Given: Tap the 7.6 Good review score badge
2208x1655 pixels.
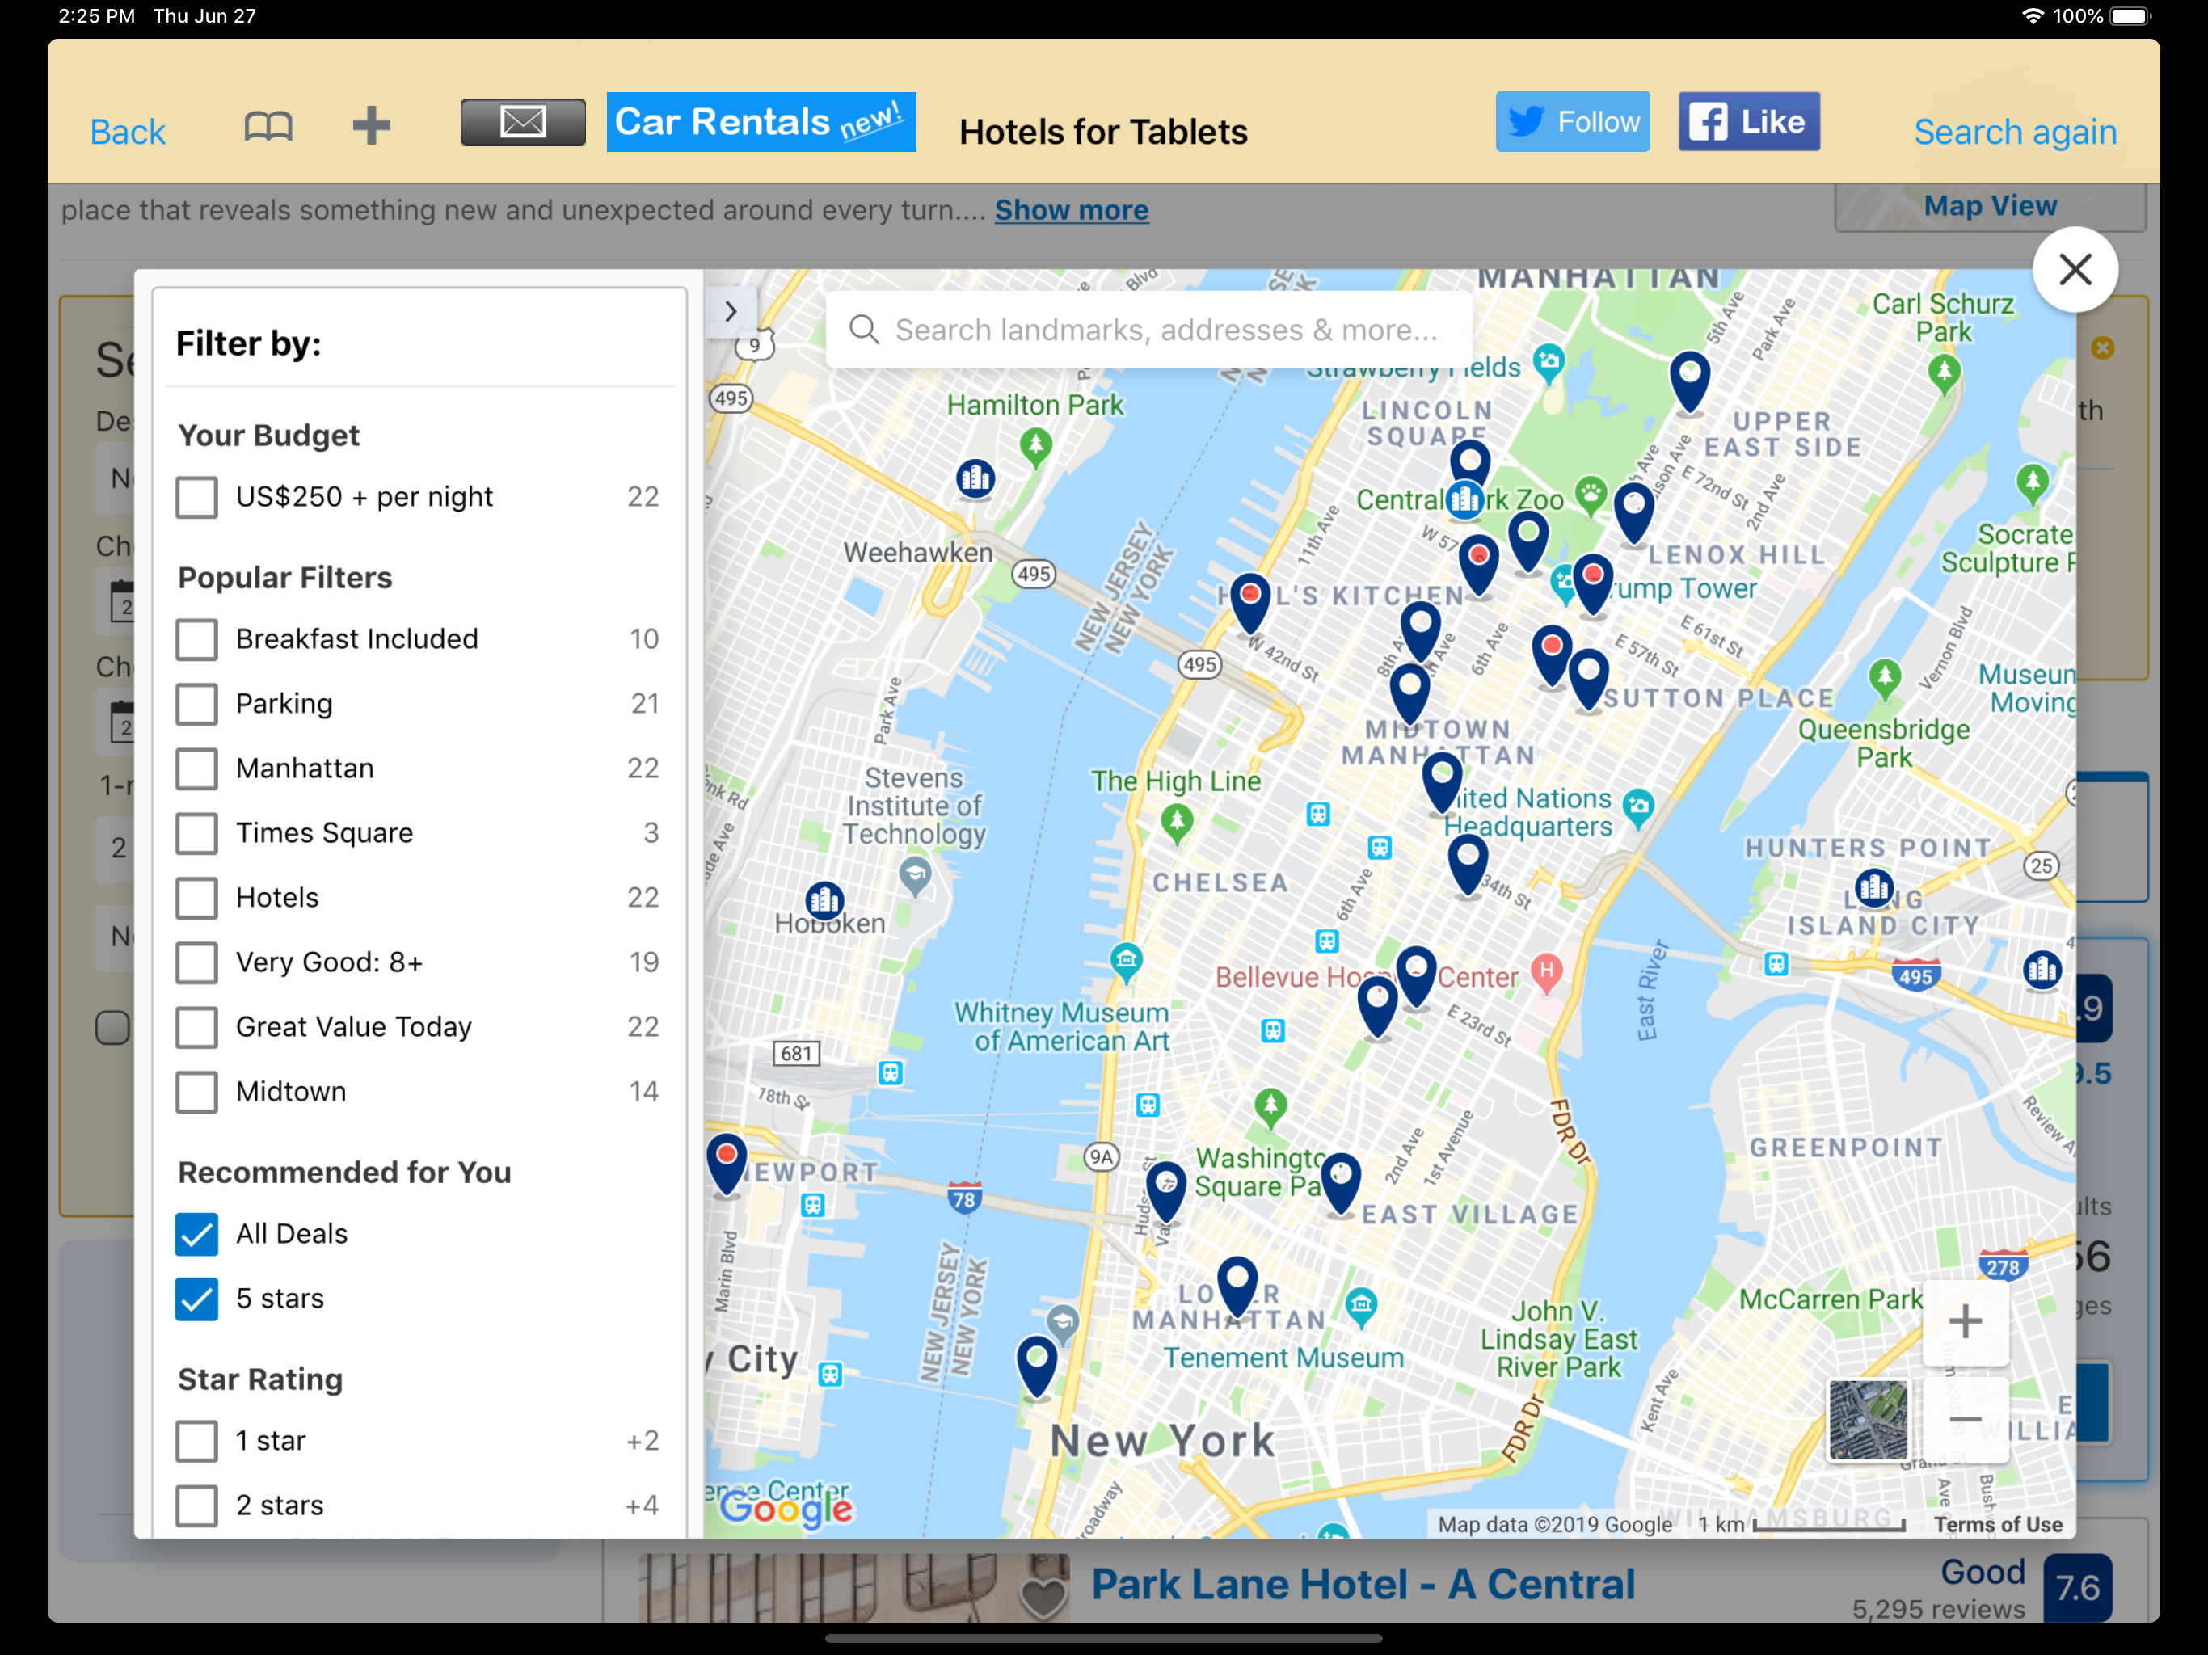Looking at the screenshot, I should pos(2076,1587).
